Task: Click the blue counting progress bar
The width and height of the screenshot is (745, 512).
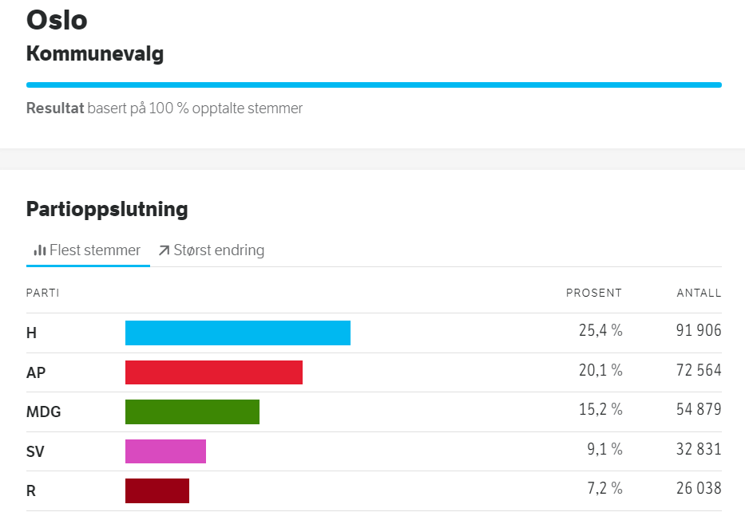Action: 374,85
